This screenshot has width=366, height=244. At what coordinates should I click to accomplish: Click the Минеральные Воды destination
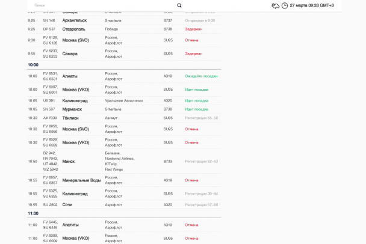coord(81,180)
